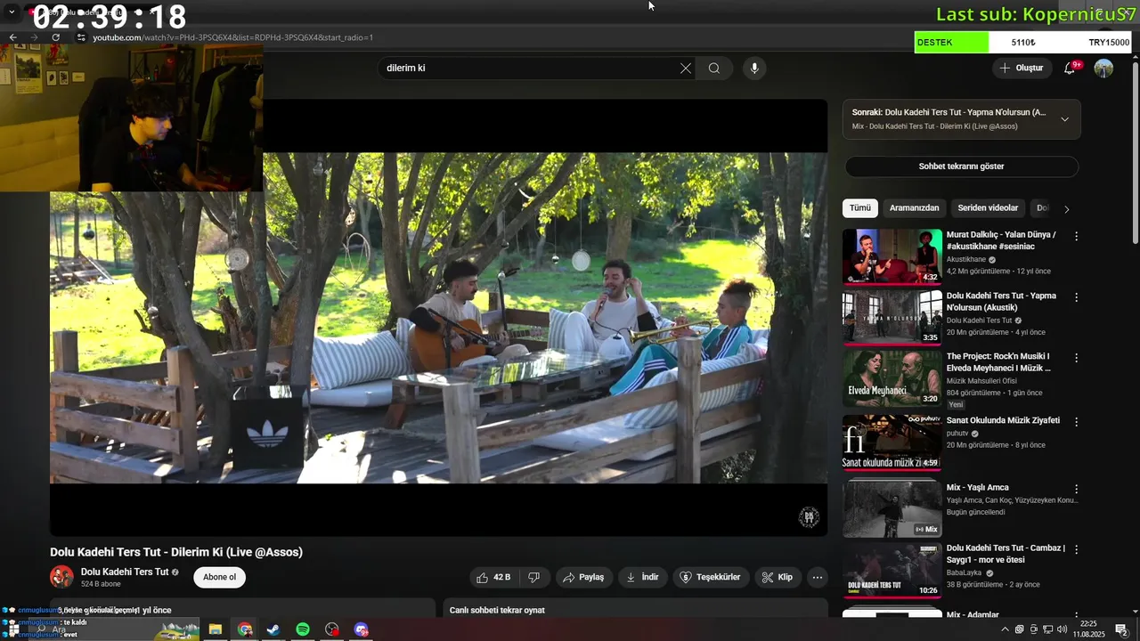Image resolution: width=1140 pixels, height=641 pixels.
Task: Open the channel name Akustikhane
Action: tap(966, 259)
